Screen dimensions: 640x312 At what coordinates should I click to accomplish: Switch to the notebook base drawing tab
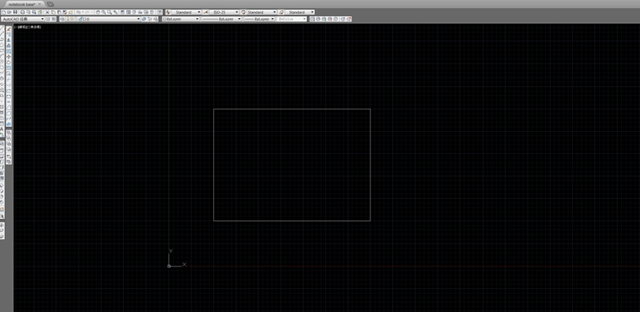click(x=22, y=4)
